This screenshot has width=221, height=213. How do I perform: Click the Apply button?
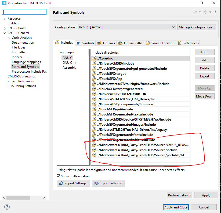pyautogui.click(x=206, y=195)
